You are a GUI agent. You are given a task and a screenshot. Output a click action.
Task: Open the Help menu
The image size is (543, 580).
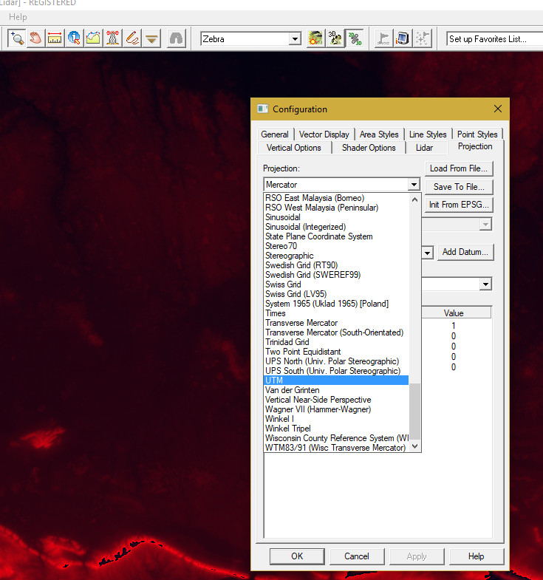[18, 17]
